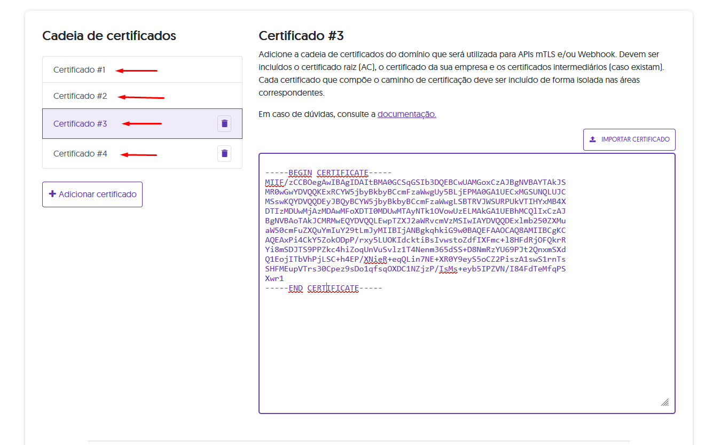Image resolution: width=713 pixels, height=445 pixels.
Task: Click the plus icon before Adicionar certificado
Action: click(x=52, y=194)
